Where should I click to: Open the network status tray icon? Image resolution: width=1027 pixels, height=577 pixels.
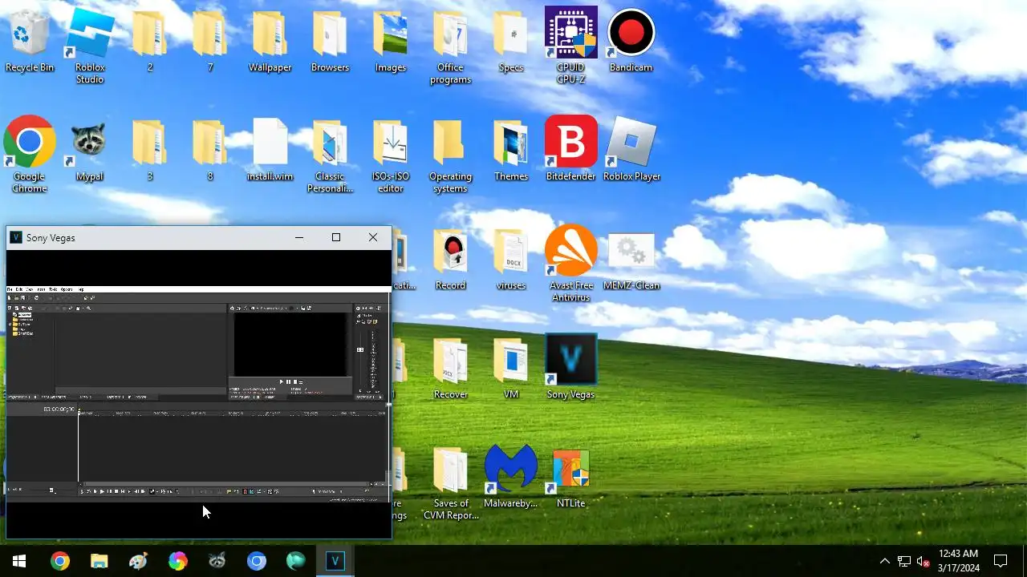[x=904, y=561]
